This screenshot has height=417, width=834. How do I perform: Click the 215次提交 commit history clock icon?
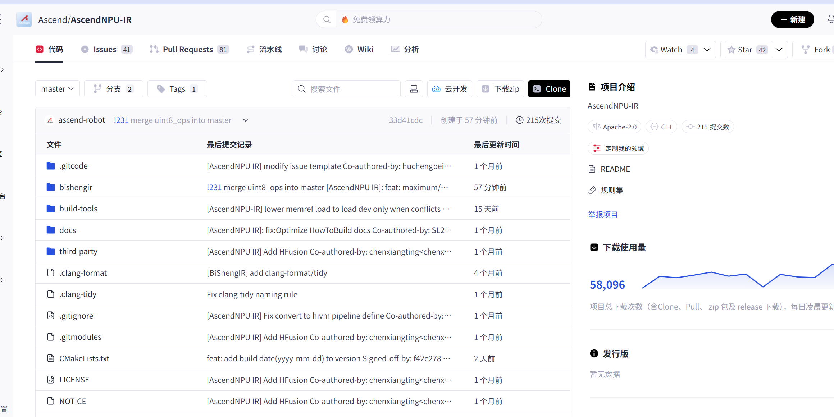point(519,120)
